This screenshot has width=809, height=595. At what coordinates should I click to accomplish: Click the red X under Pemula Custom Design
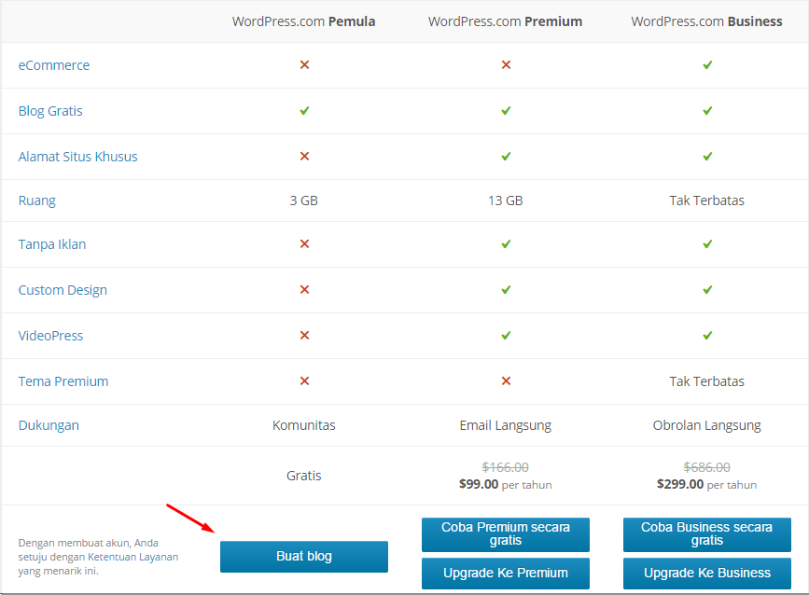coord(304,290)
